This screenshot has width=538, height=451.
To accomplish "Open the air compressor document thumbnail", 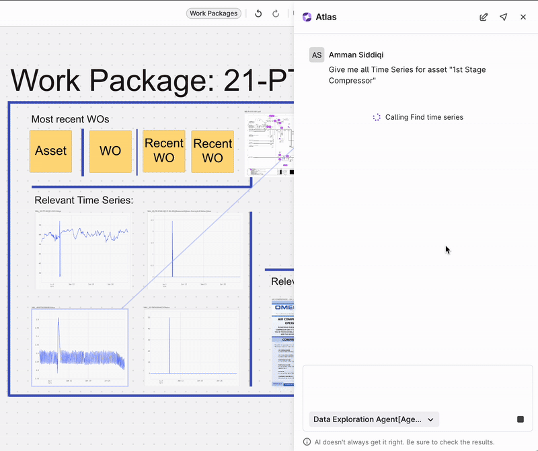I will (x=282, y=342).
